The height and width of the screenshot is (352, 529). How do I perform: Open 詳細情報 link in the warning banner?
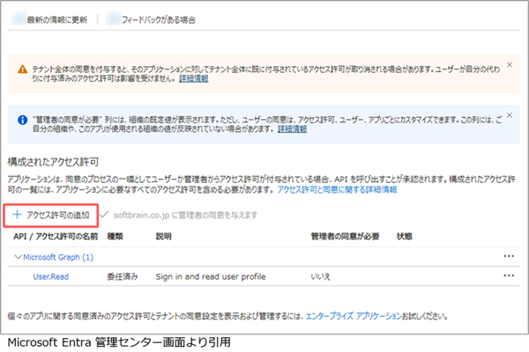pos(218,78)
